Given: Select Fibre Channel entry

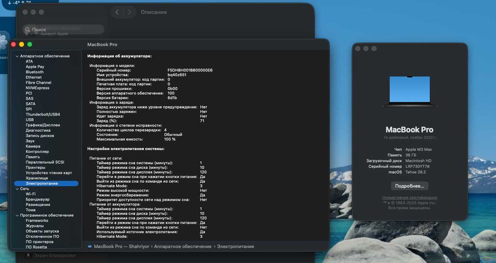Looking at the screenshot, I should tap(38, 82).
